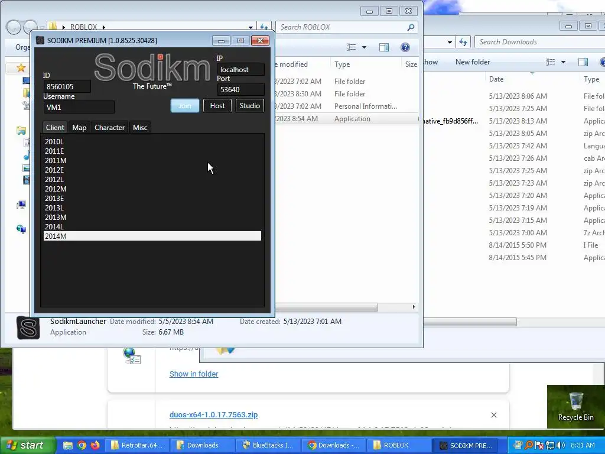Open the Firefox quick launch icon

(95, 445)
